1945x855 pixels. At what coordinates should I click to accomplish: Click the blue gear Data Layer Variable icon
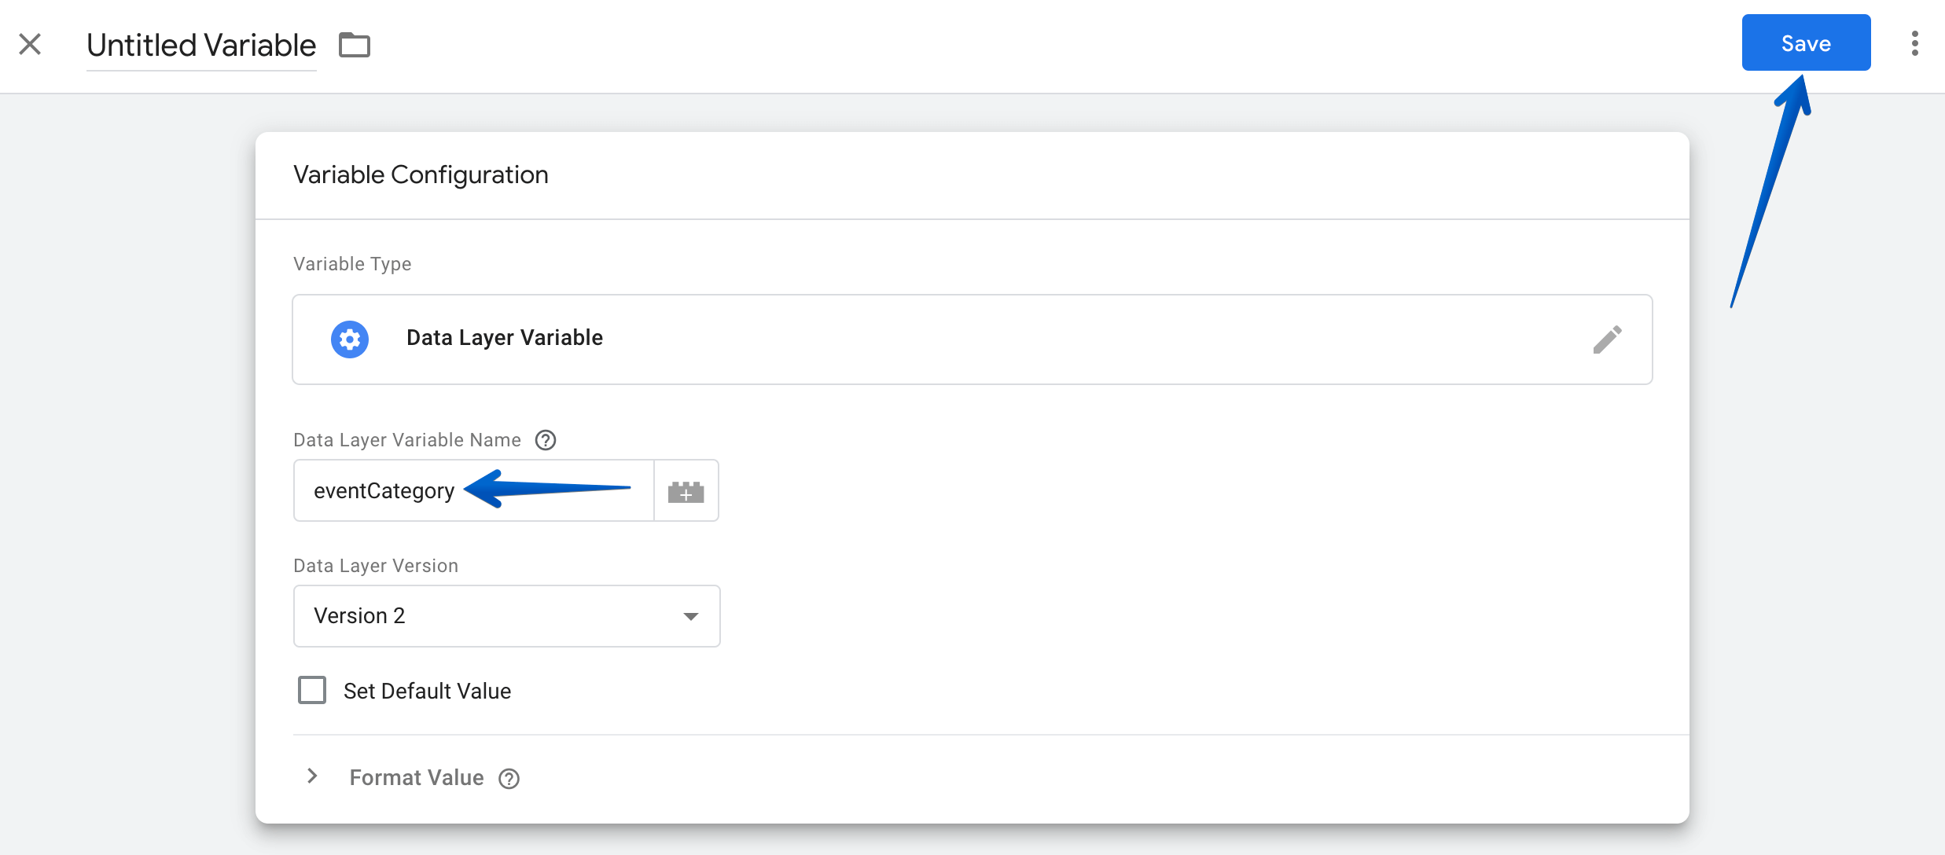coord(350,339)
